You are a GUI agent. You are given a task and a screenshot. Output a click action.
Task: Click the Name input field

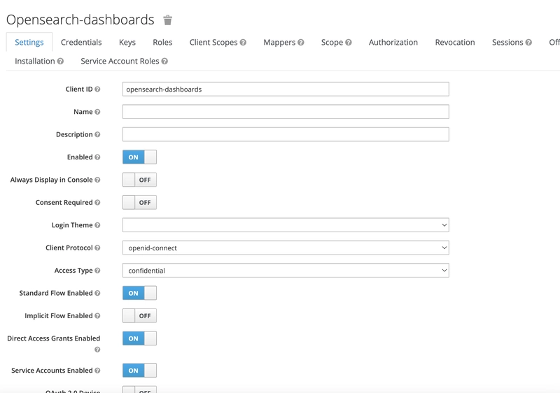(286, 112)
